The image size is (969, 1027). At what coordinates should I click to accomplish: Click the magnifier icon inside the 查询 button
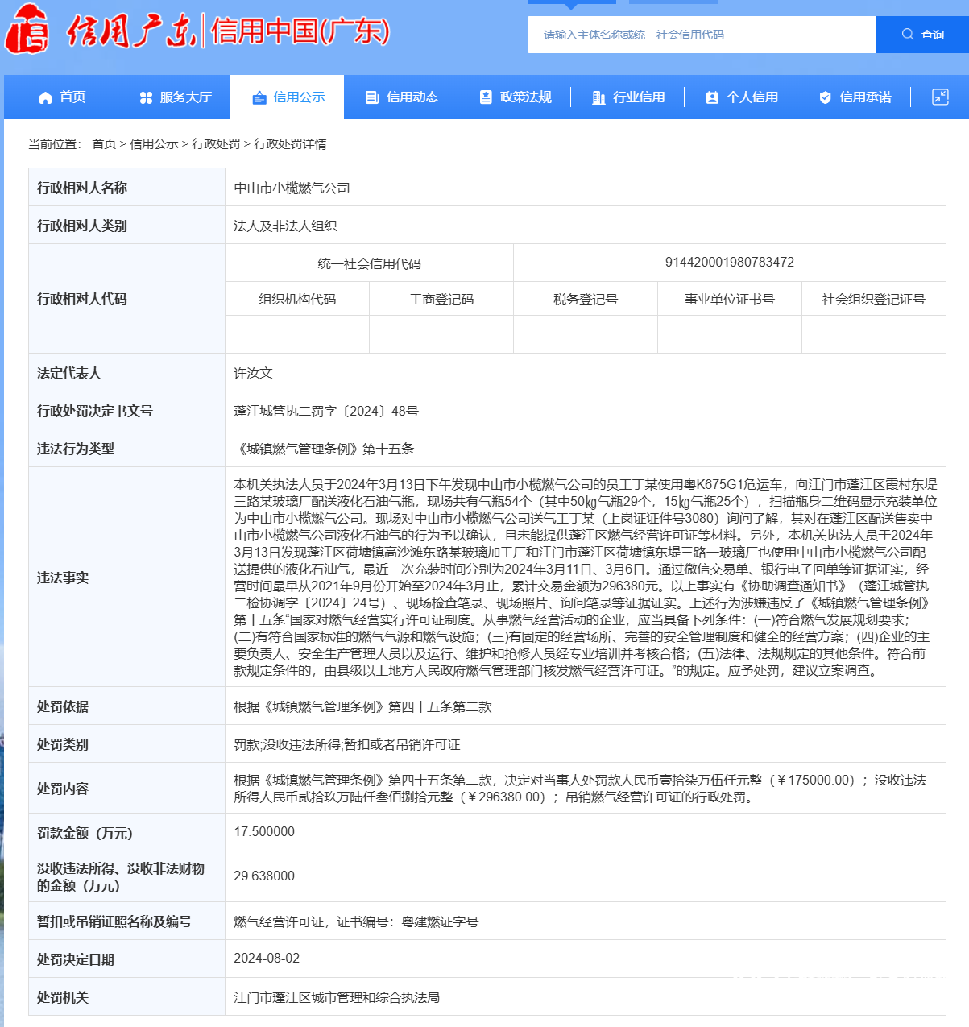906,34
